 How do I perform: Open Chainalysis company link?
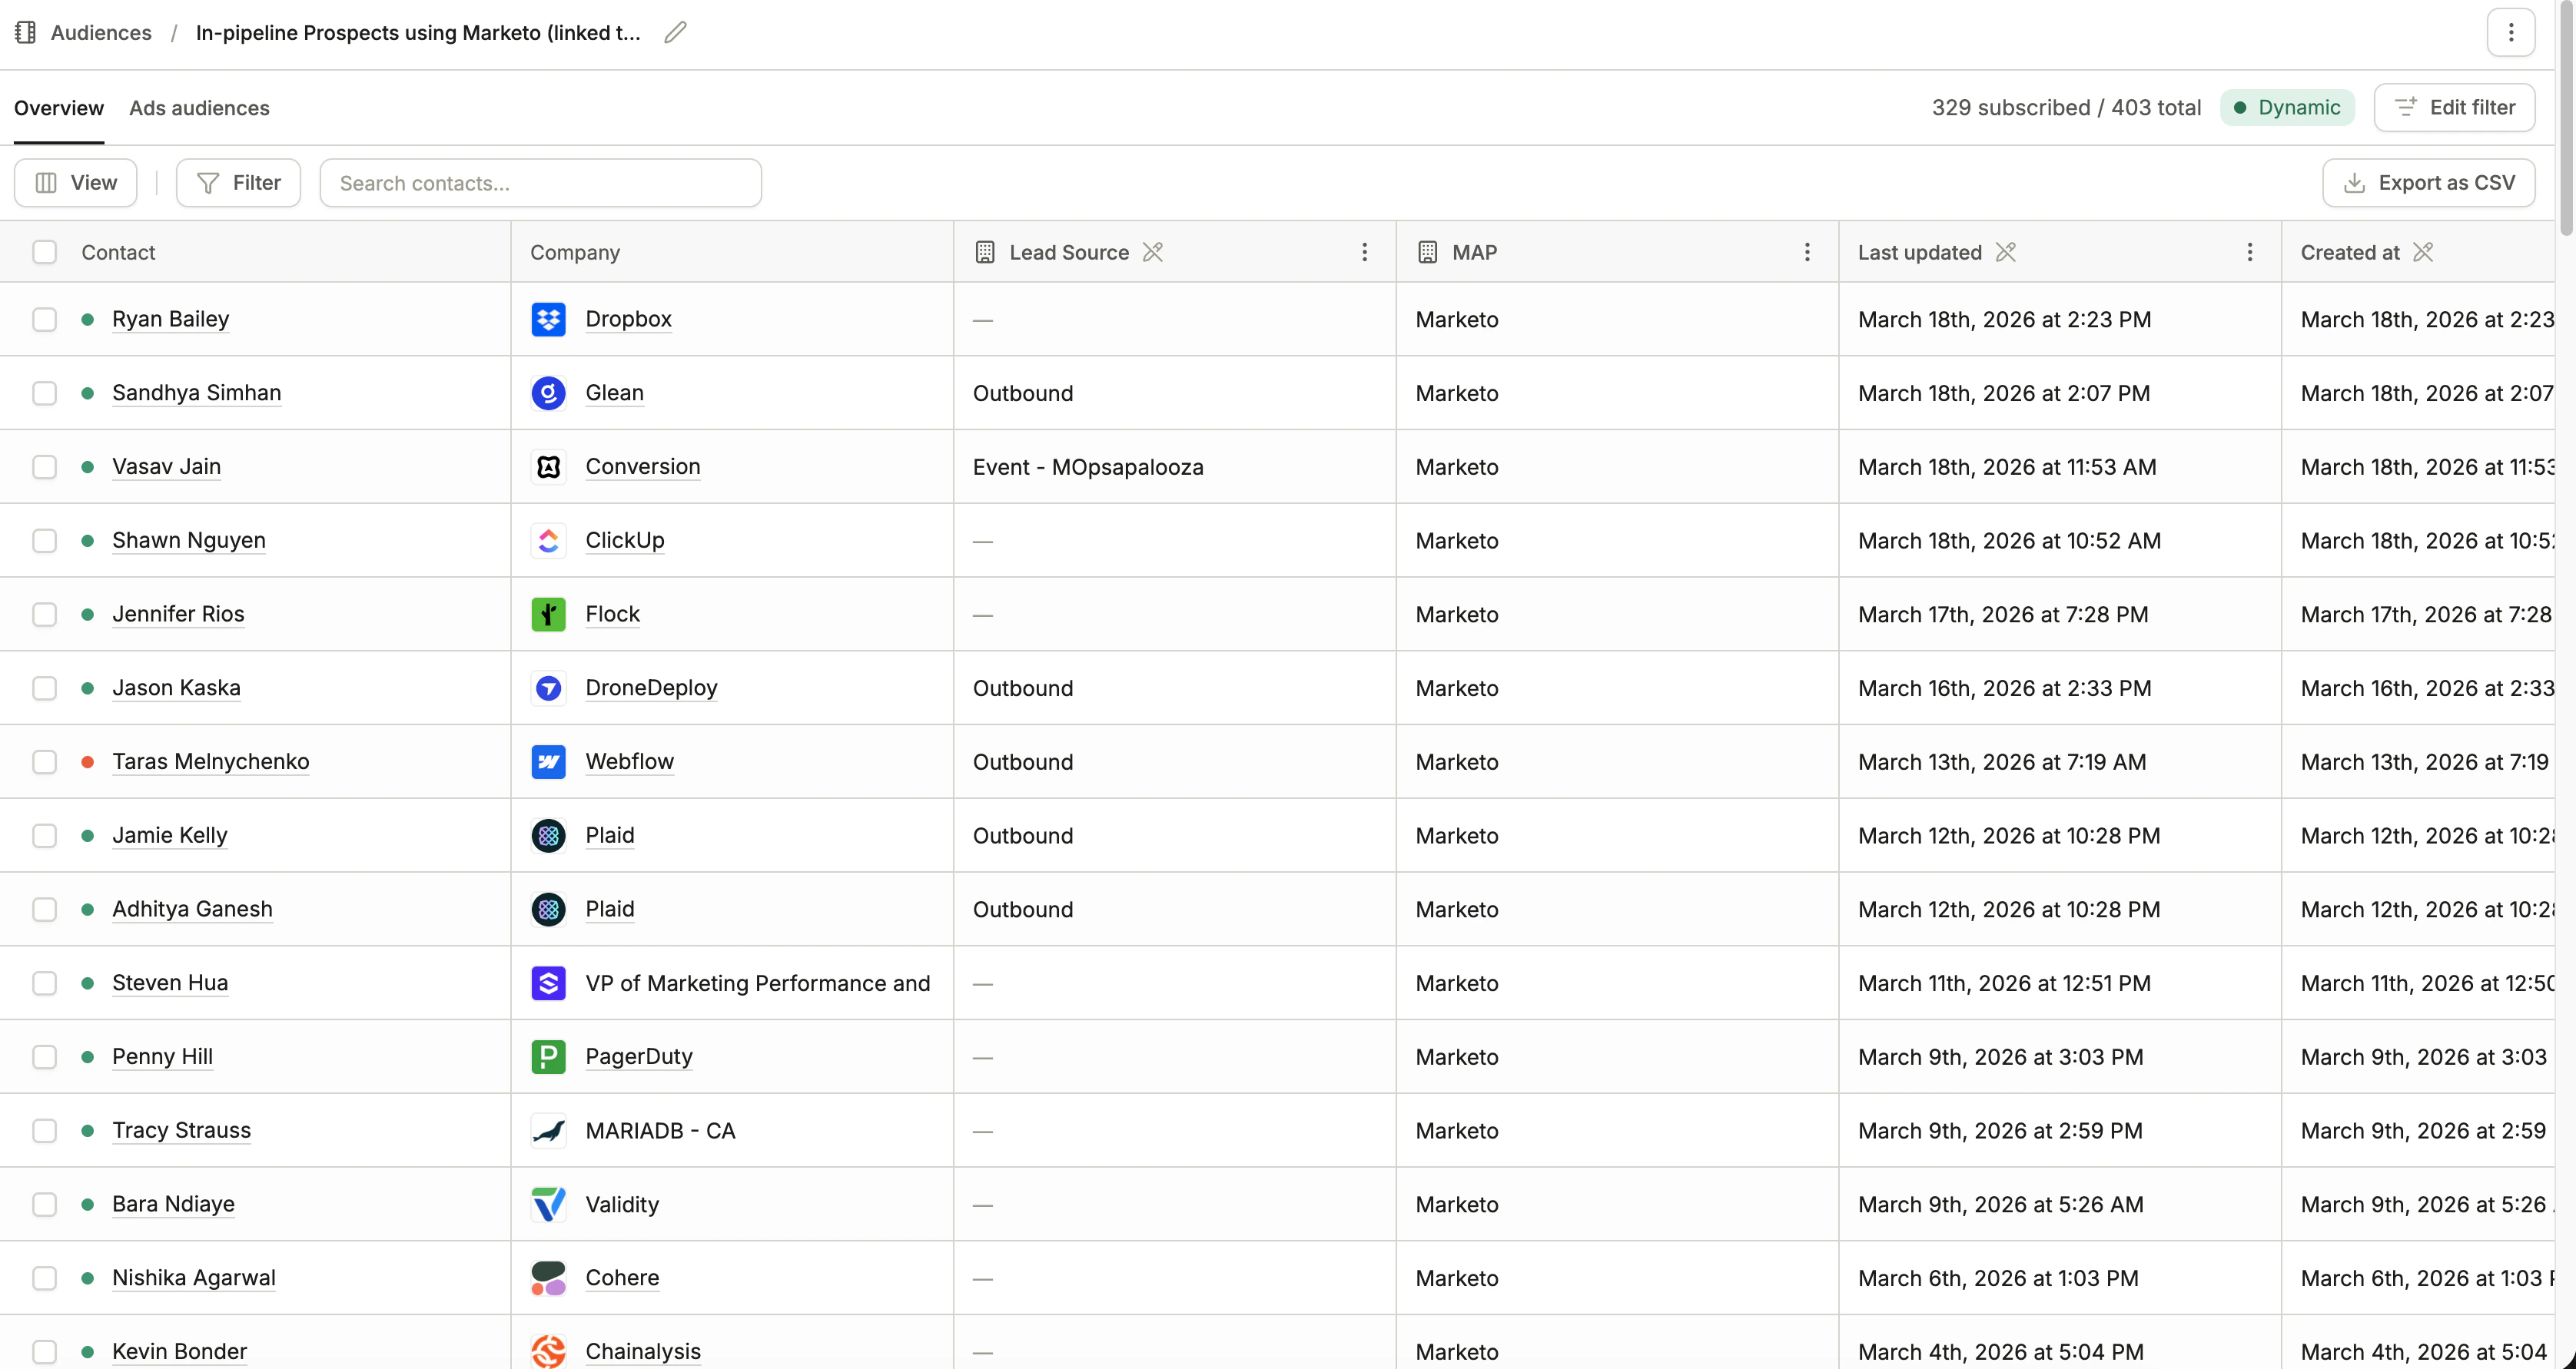tap(643, 1352)
